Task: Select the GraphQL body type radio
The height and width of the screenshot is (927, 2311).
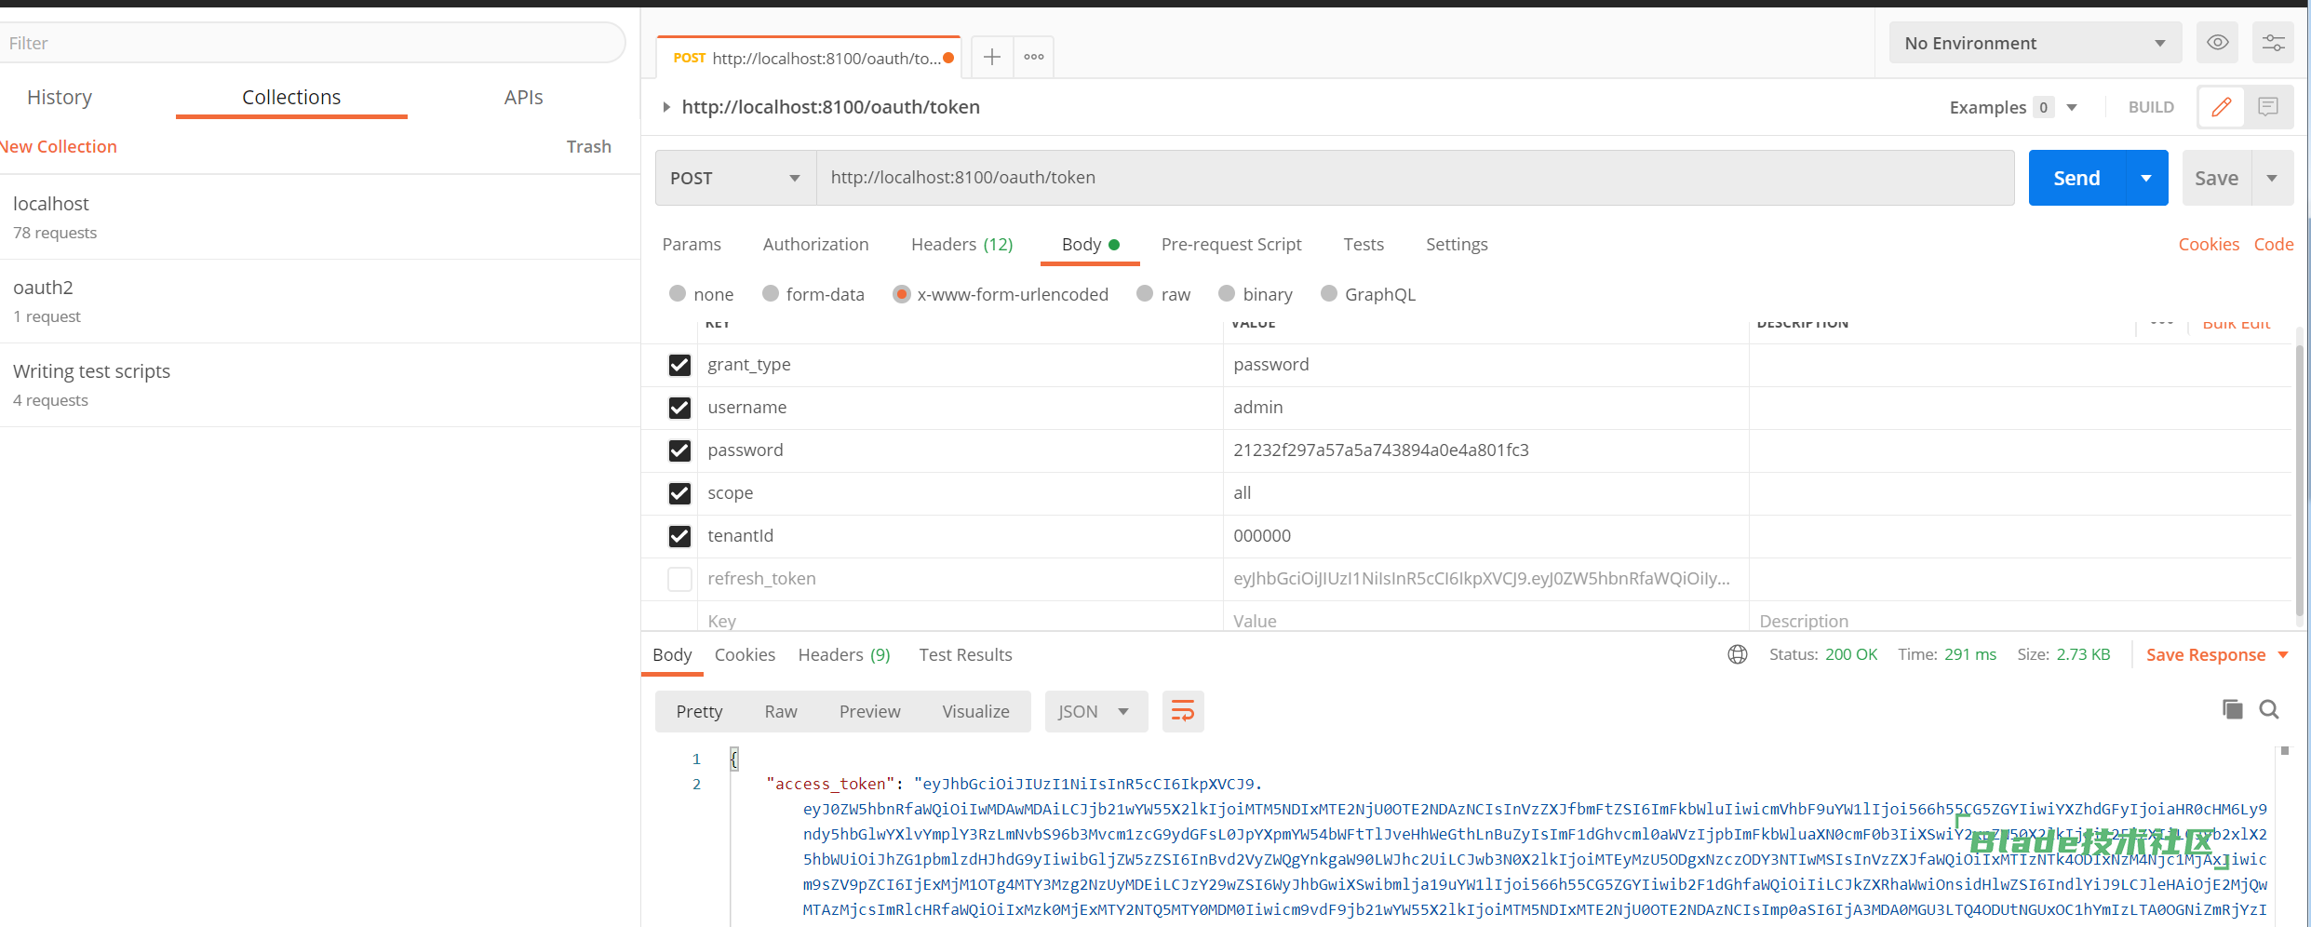Action: tap(1329, 293)
